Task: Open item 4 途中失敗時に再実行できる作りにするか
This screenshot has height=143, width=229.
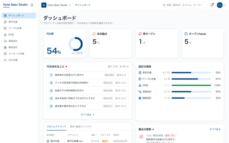Action: coord(88,98)
